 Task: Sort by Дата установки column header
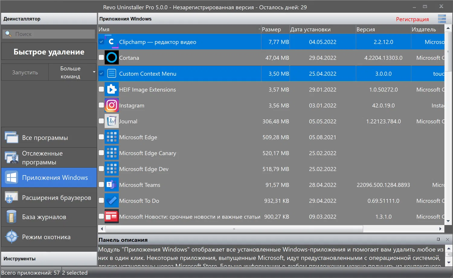pos(323,29)
